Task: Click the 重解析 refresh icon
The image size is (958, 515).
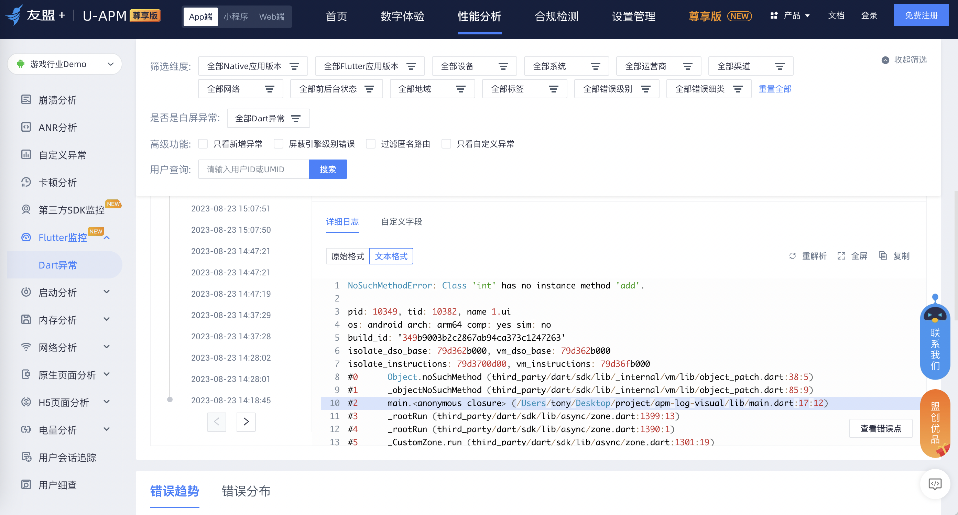Action: click(793, 256)
